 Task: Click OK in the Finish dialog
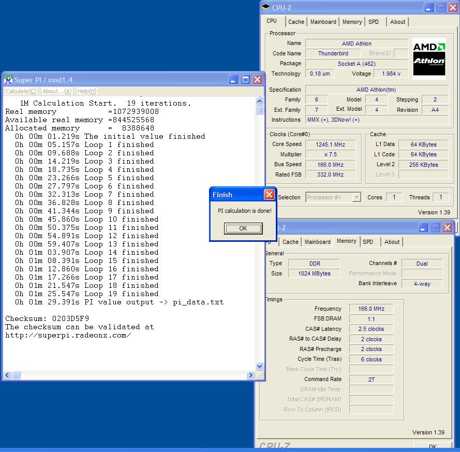point(243,228)
